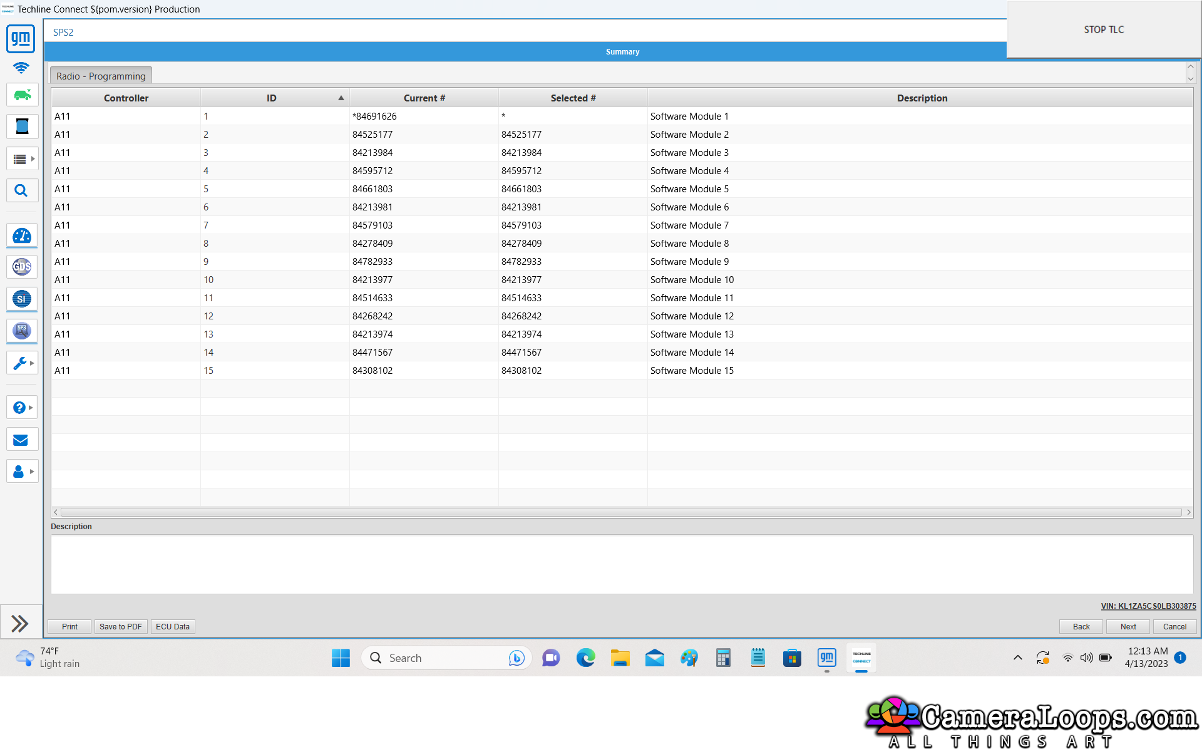The width and height of the screenshot is (1202, 754).
Task: Click the STOP TLC button
Action: point(1103,29)
